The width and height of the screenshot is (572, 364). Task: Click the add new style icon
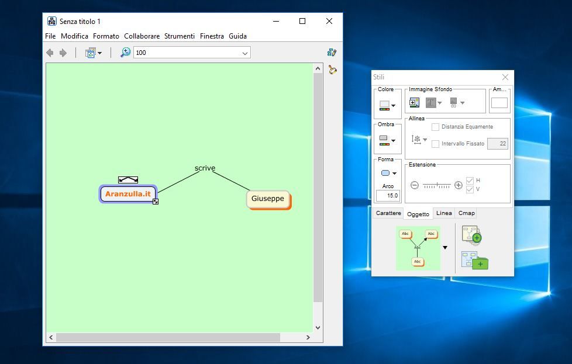pos(471,235)
